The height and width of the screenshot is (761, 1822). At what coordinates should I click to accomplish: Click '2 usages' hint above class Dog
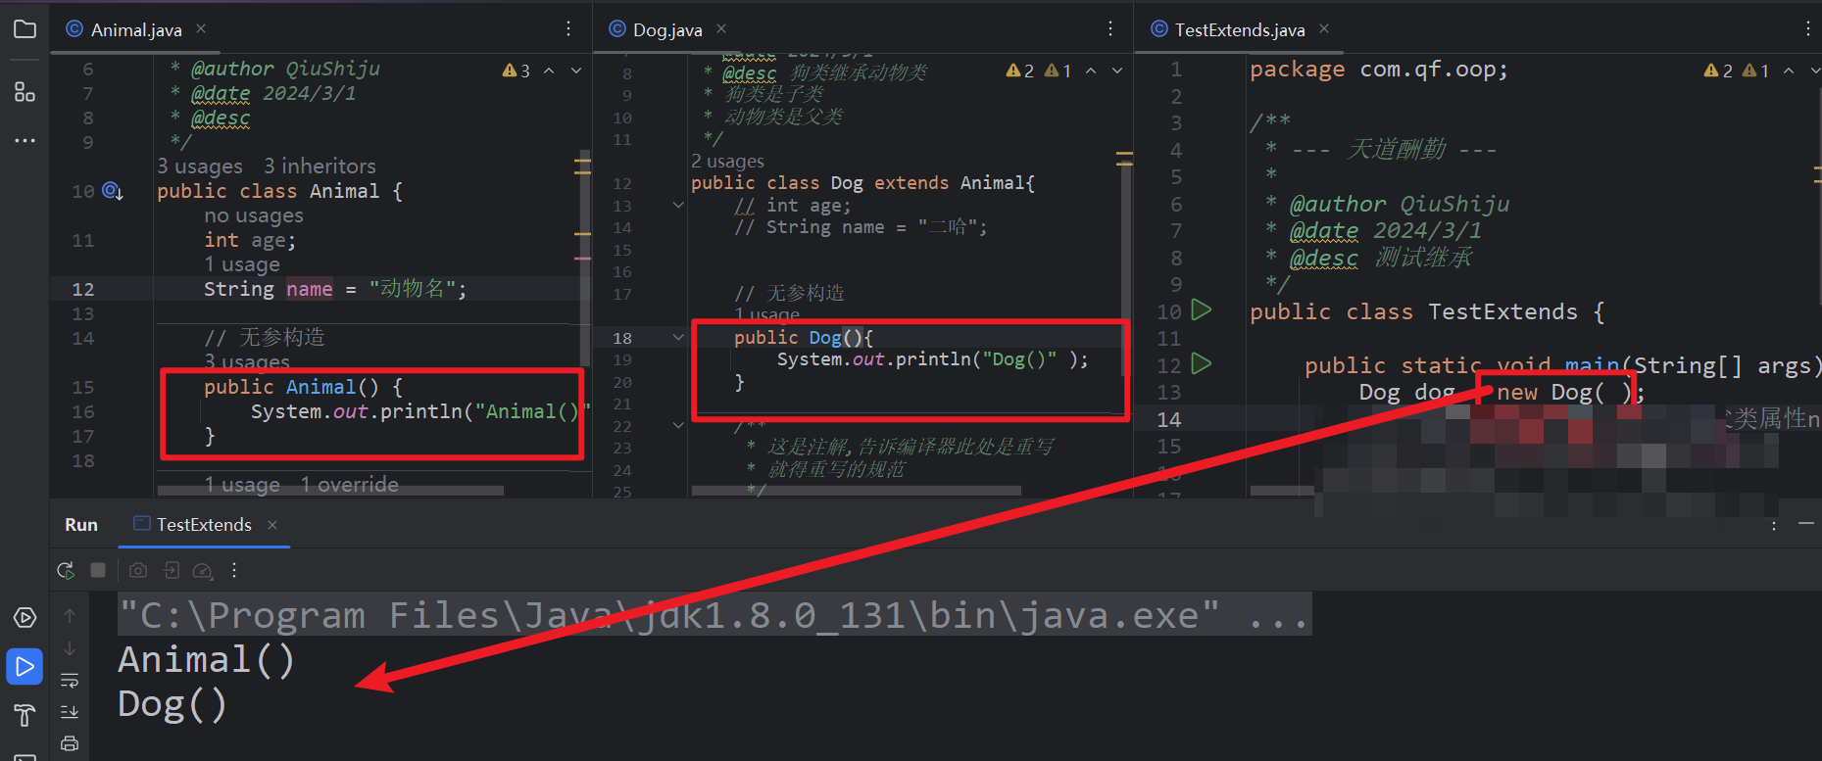point(727,161)
